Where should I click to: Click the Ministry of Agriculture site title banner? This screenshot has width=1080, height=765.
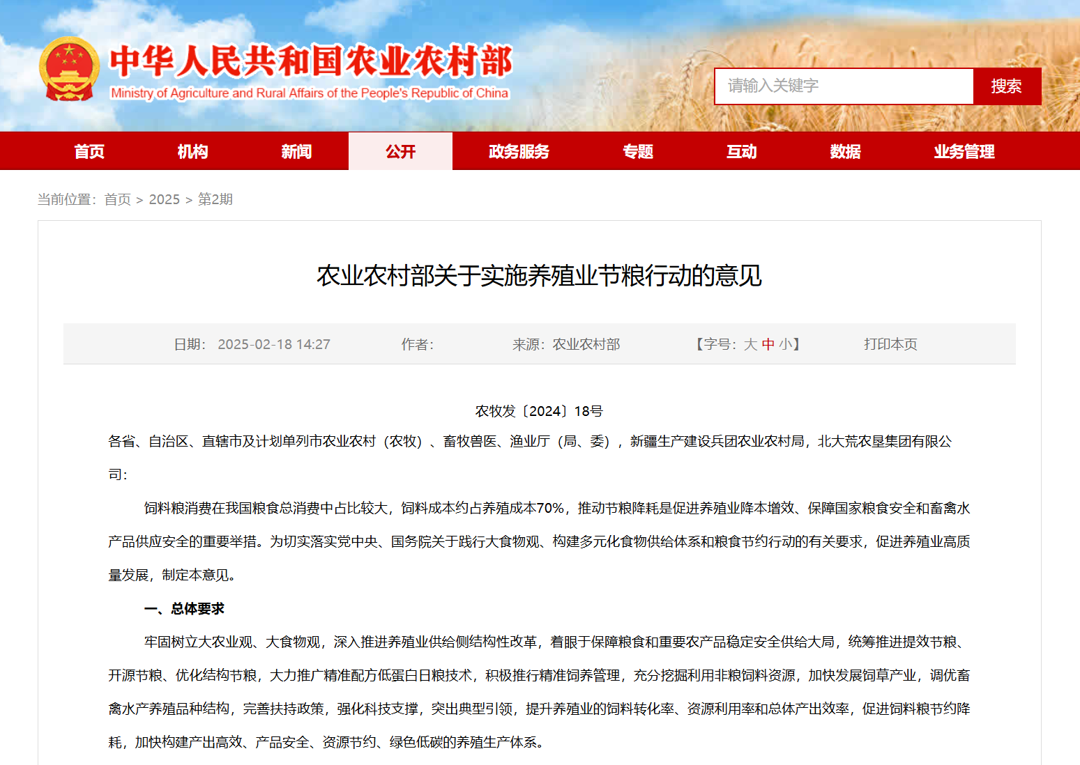(310, 70)
